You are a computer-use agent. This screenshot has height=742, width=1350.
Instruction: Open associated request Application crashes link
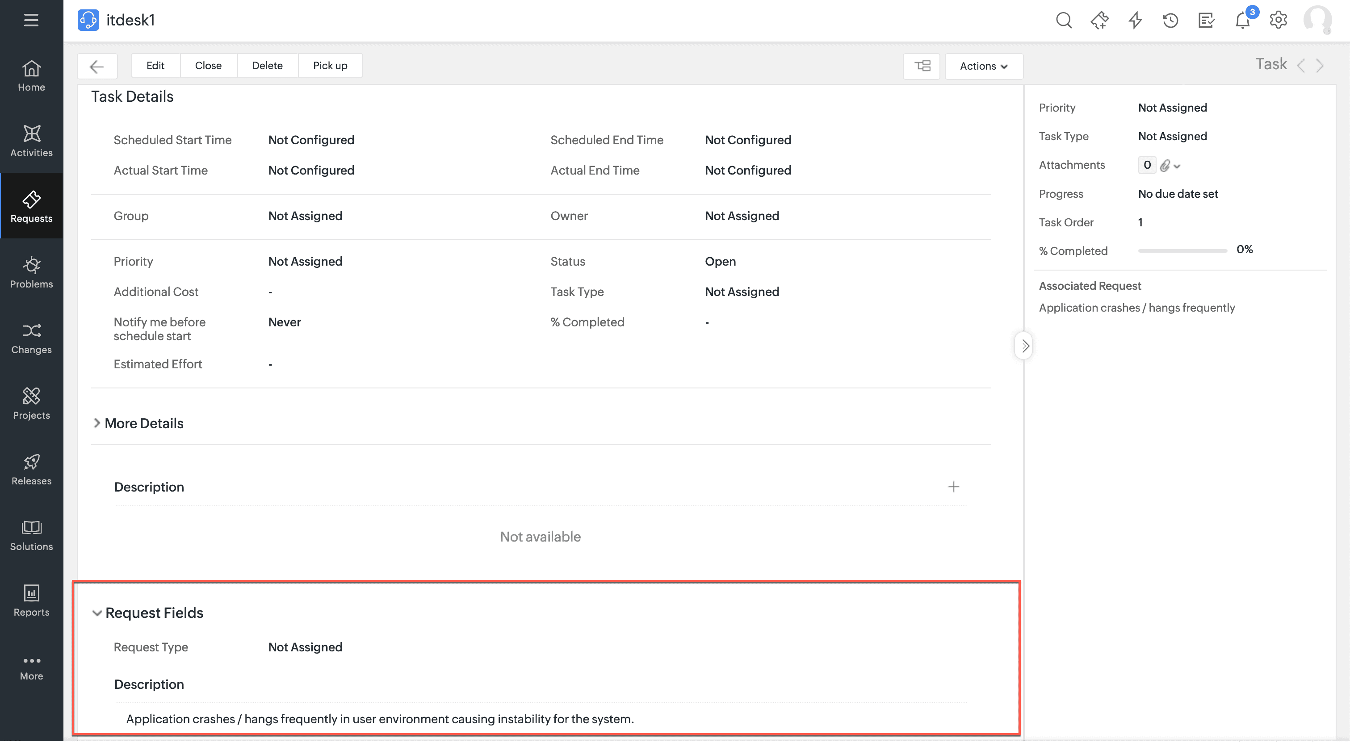point(1137,307)
